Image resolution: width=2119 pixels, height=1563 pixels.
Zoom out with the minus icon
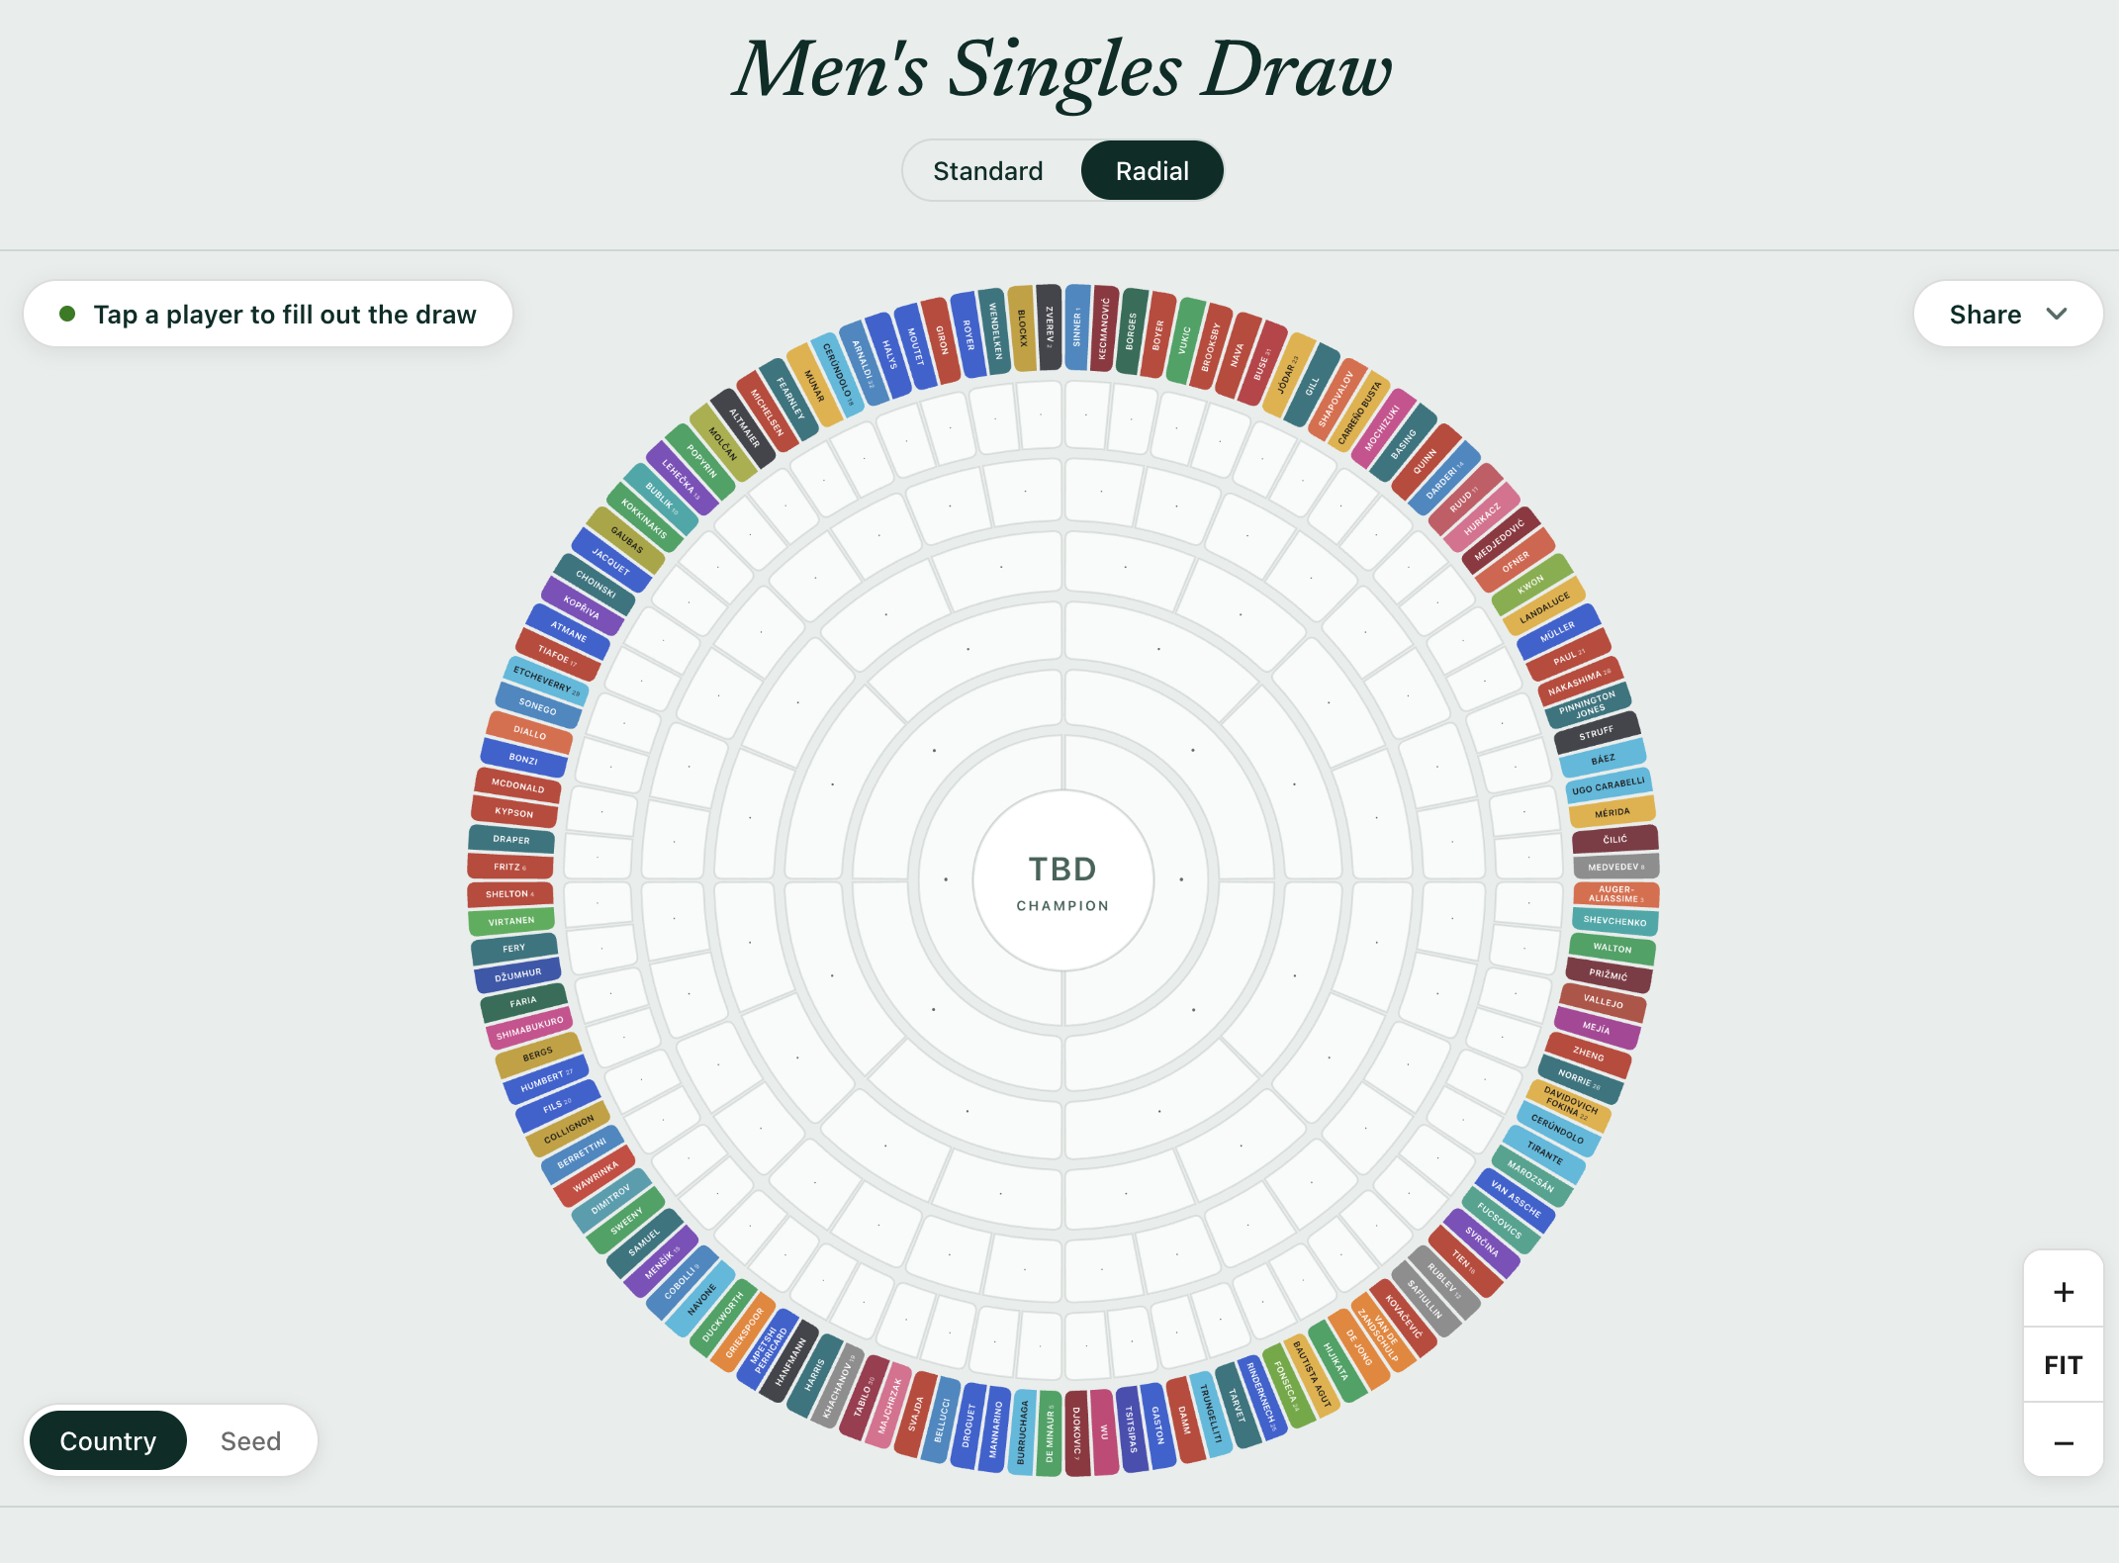2063,1442
